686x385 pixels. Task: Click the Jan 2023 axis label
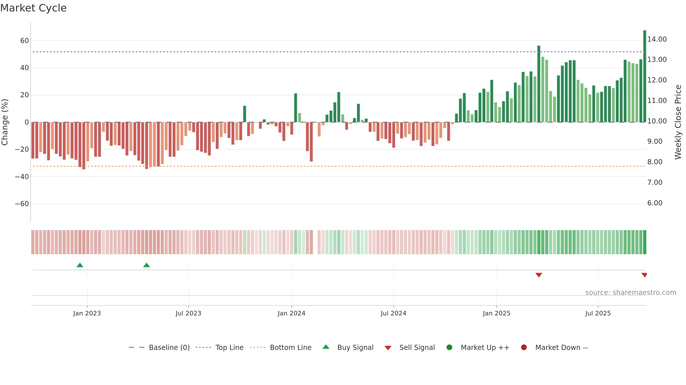(87, 313)
